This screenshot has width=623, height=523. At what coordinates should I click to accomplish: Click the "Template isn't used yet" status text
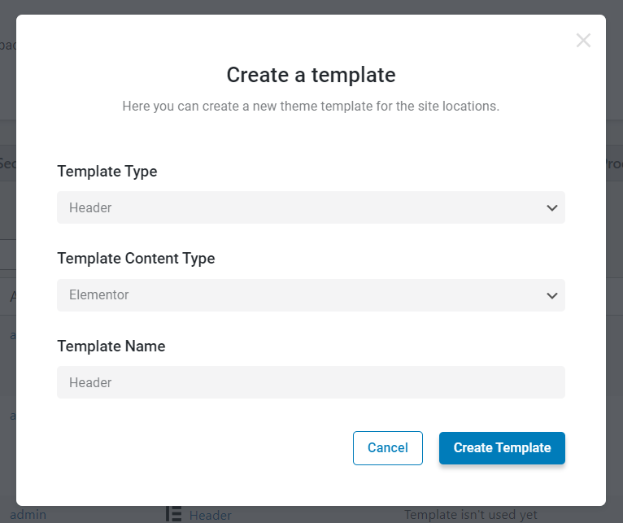point(470,515)
